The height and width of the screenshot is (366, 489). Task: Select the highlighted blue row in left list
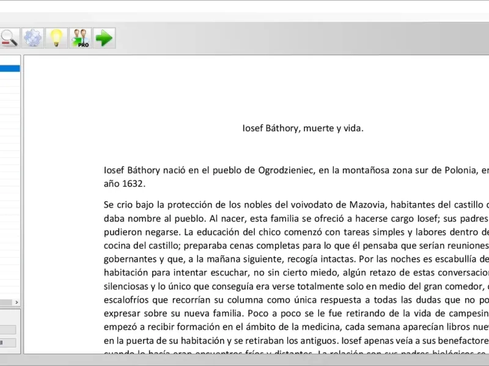10,68
